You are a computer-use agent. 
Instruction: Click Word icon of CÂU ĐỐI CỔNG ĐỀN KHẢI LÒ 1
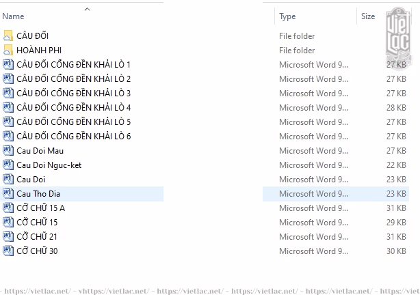click(8, 64)
